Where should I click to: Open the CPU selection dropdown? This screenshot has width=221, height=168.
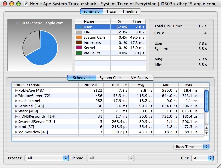[202, 158]
